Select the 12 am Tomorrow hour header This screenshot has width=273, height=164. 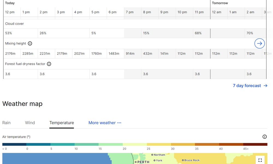click(x=217, y=12)
